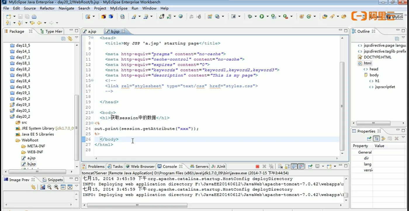Open the MyEclipse menu
The image size is (409, 211).
click(x=119, y=8)
